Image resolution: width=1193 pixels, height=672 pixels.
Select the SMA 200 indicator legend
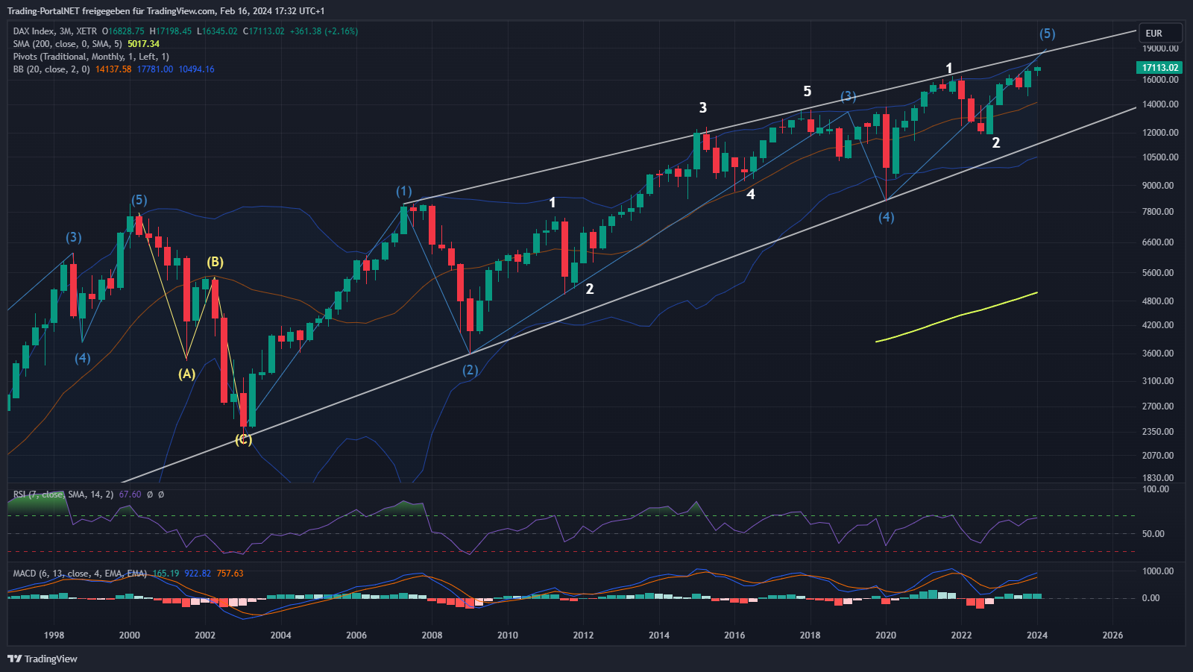pyautogui.click(x=67, y=44)
